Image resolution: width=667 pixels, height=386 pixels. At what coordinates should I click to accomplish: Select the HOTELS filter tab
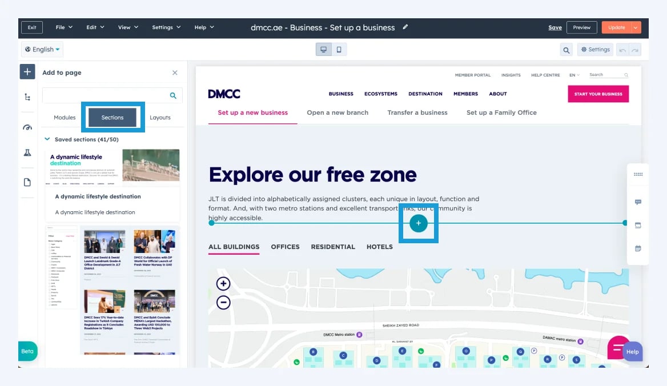[x=379, y=247]
